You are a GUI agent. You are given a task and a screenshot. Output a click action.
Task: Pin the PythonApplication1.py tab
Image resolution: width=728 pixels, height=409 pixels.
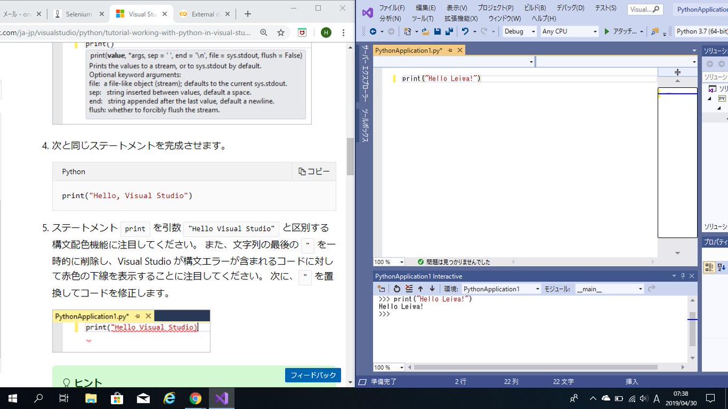click(450, 50)
